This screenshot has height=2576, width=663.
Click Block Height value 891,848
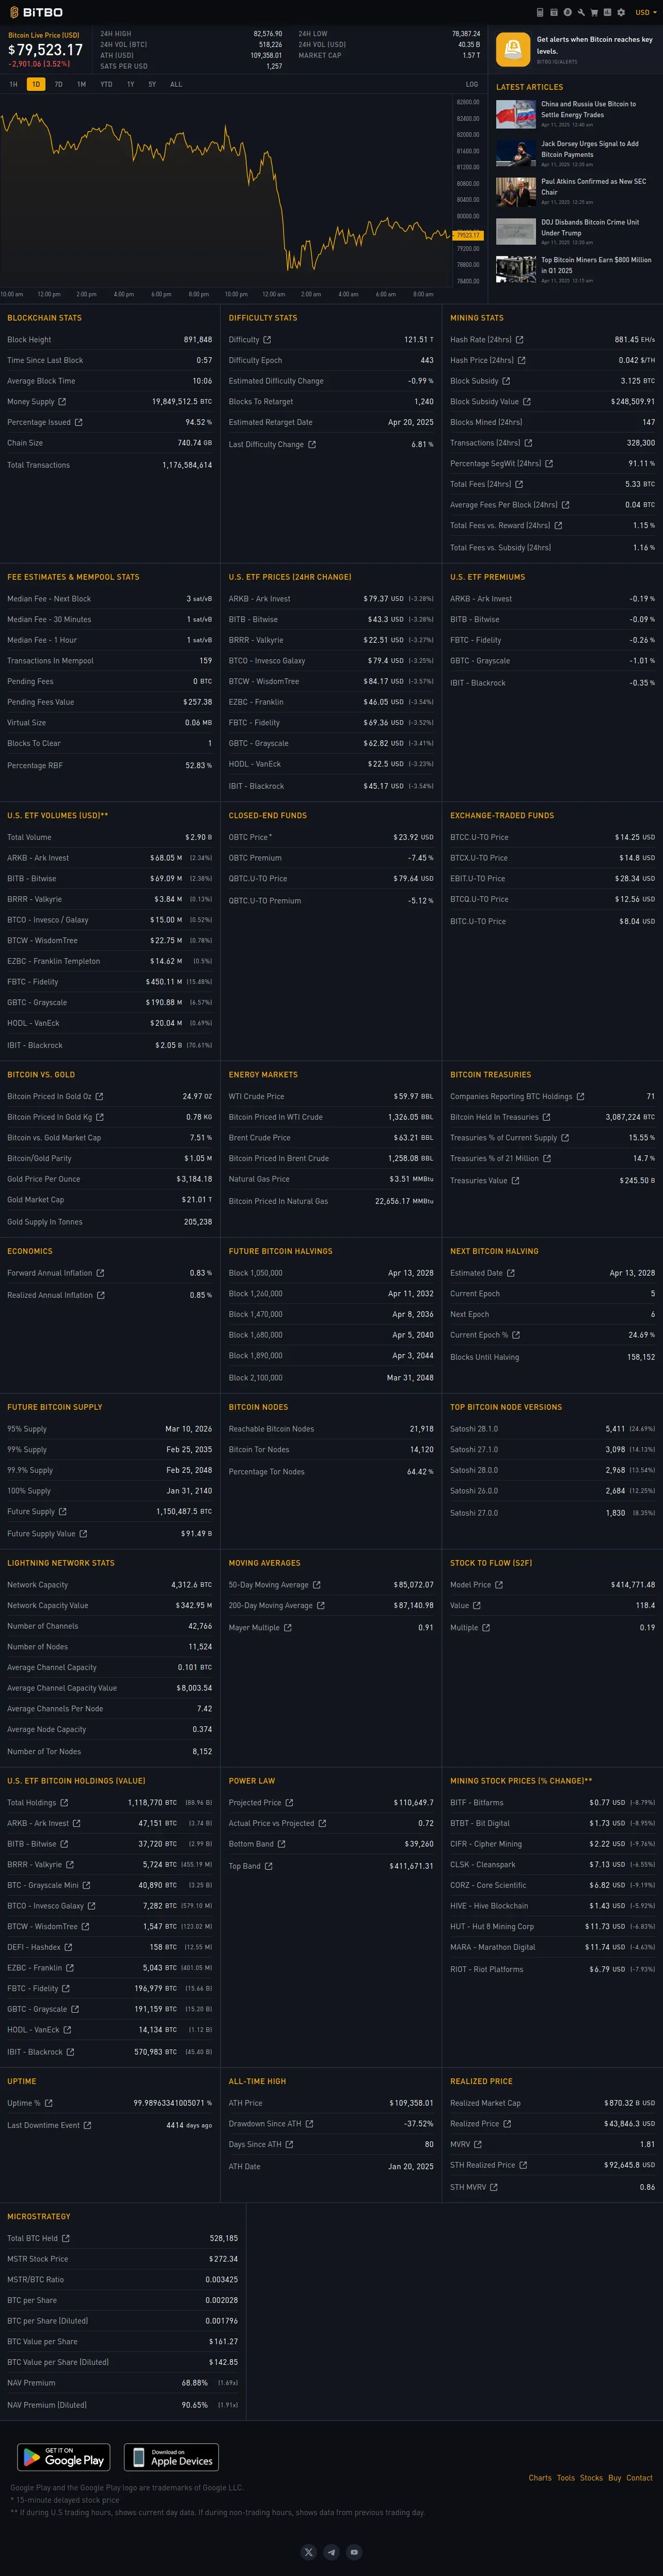click(198, 340)
